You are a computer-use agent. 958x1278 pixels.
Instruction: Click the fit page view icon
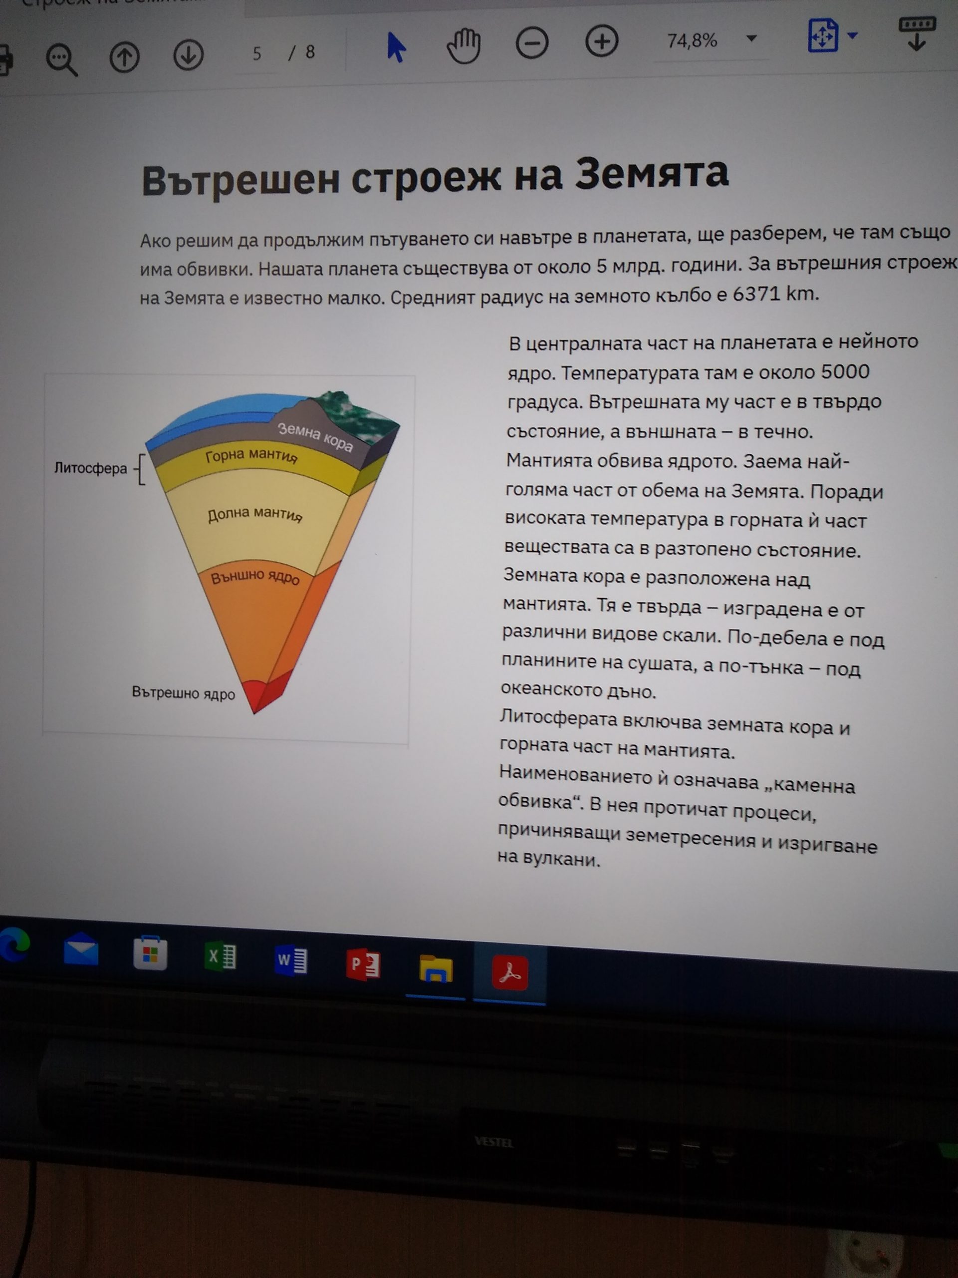click(822, 35)
